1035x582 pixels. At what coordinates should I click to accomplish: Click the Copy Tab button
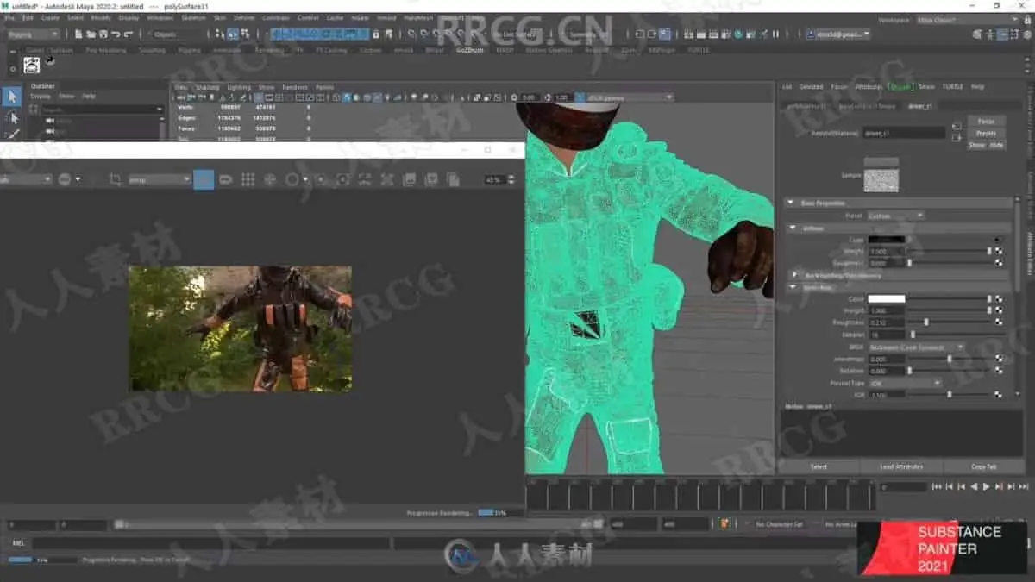coord(984,466)
